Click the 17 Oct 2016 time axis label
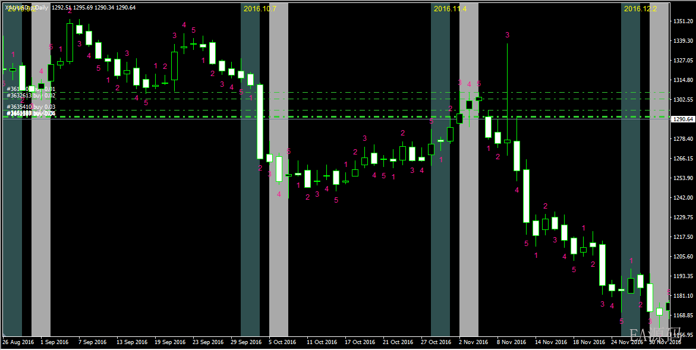 coord(360,342)
